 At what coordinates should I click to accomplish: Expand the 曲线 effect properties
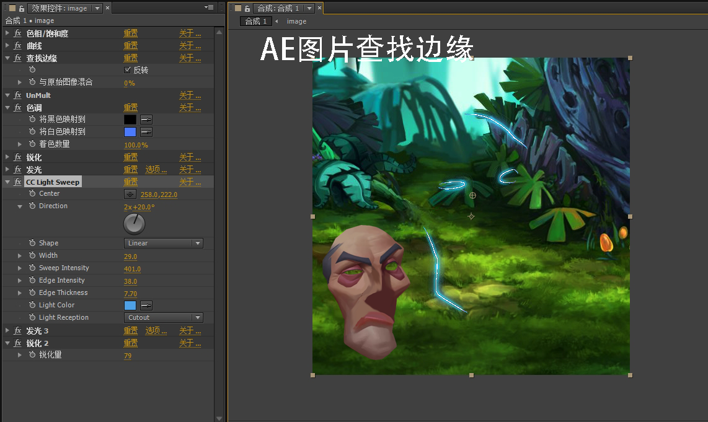[7, 46]
